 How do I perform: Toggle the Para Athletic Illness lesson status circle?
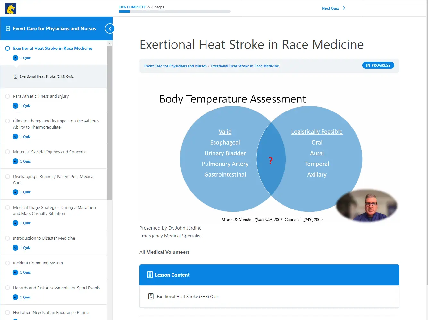(x=8, y=96)
